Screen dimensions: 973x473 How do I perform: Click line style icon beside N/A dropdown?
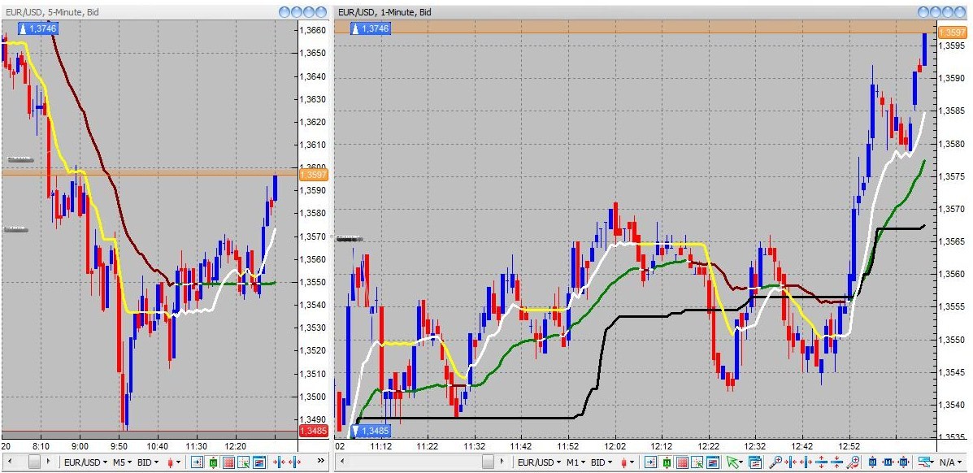coord(925,462)
